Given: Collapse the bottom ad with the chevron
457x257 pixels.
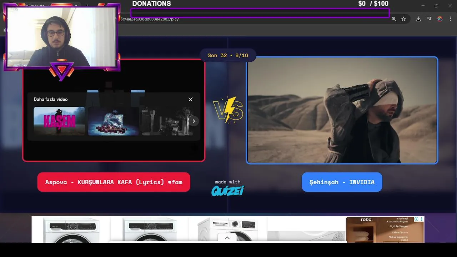Looking at the screenshot, I should click(227, 238).
